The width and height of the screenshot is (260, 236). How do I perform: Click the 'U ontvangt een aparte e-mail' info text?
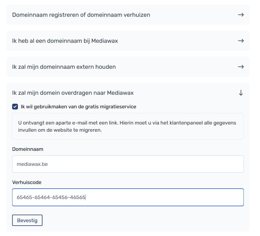coord(127,126)
